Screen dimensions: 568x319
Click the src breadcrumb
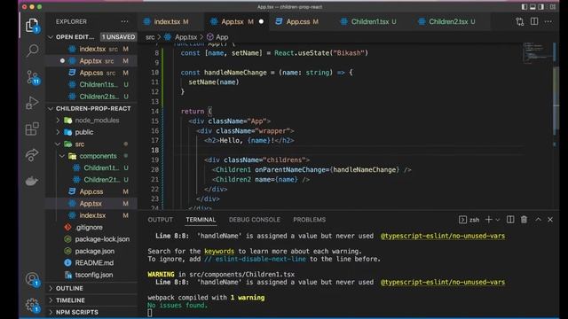pyautogui.click(x=150, y=37)
